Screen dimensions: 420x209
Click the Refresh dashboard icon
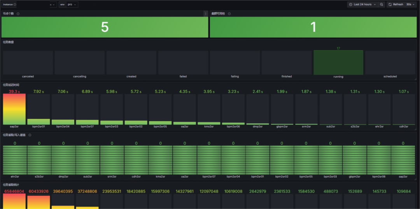(x=390, y=5)
